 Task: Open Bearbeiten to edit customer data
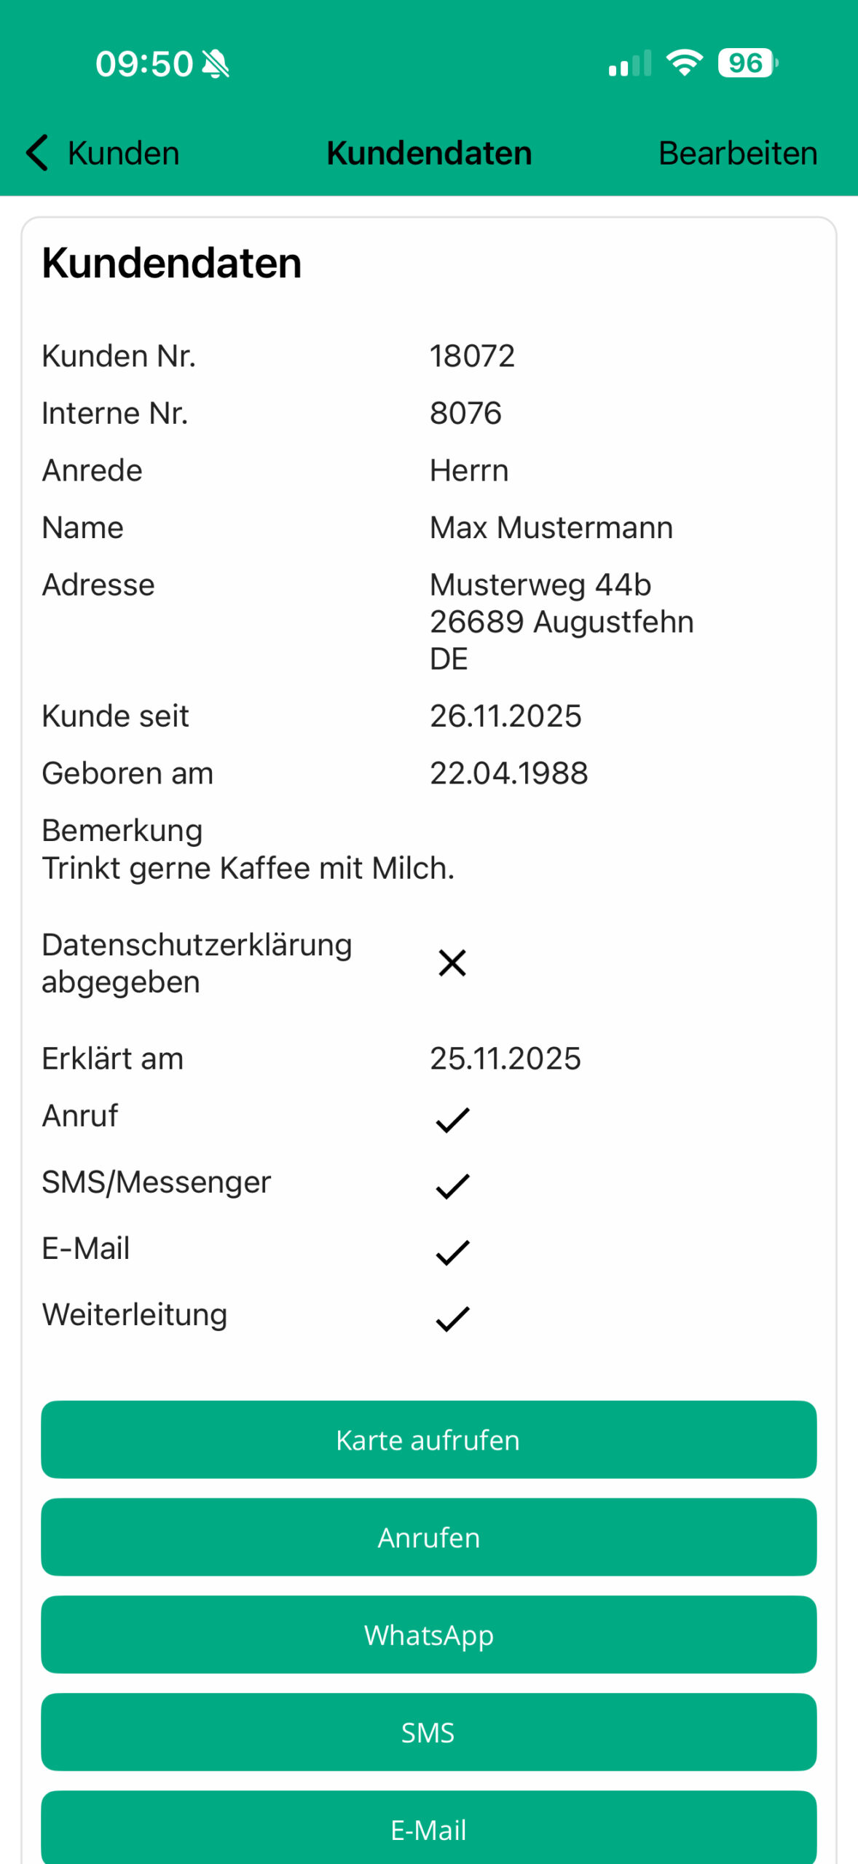click(x=738, y=153)
